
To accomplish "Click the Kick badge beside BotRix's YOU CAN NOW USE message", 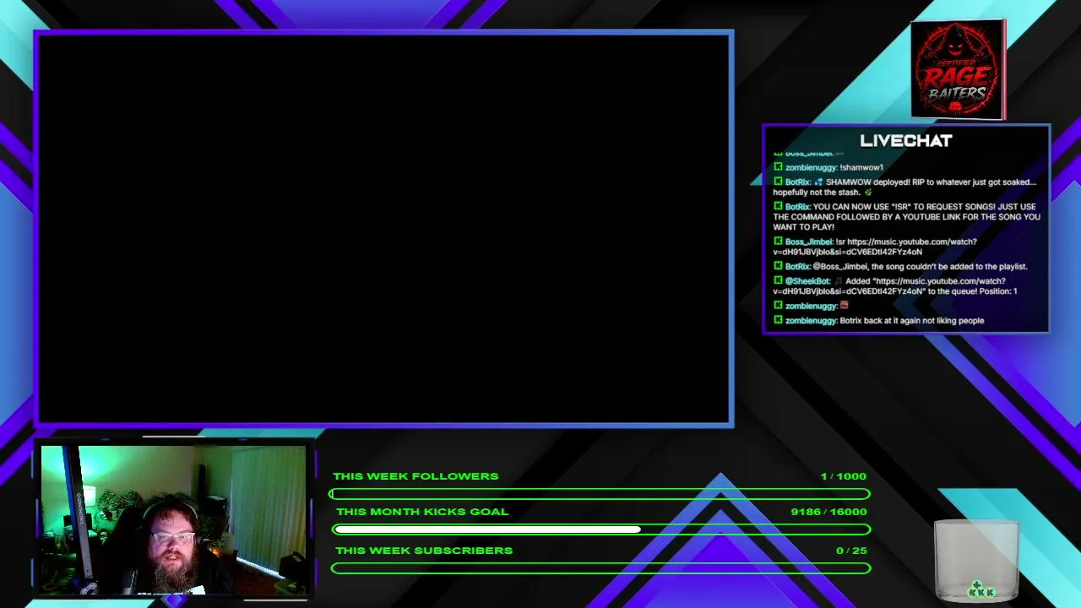I will click(778, 206).
